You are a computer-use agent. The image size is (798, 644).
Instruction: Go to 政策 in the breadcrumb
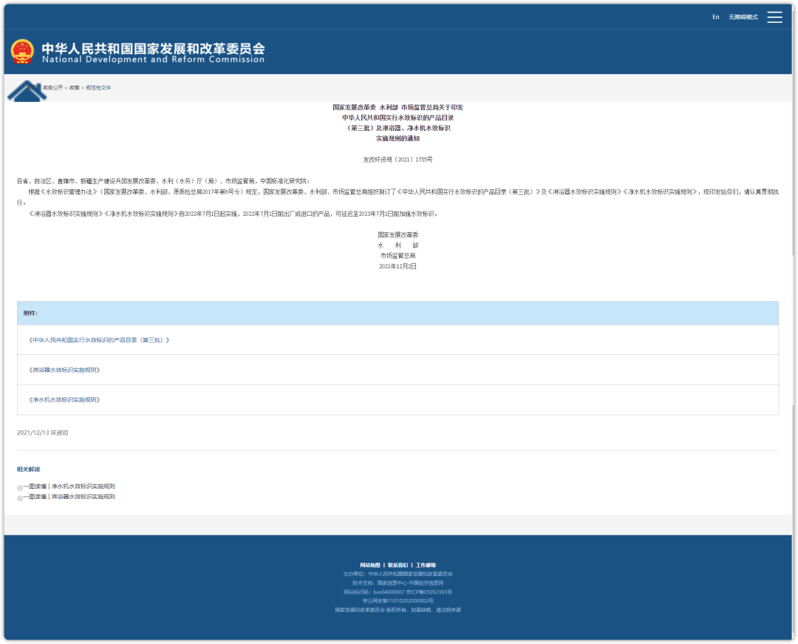[74, 88]
